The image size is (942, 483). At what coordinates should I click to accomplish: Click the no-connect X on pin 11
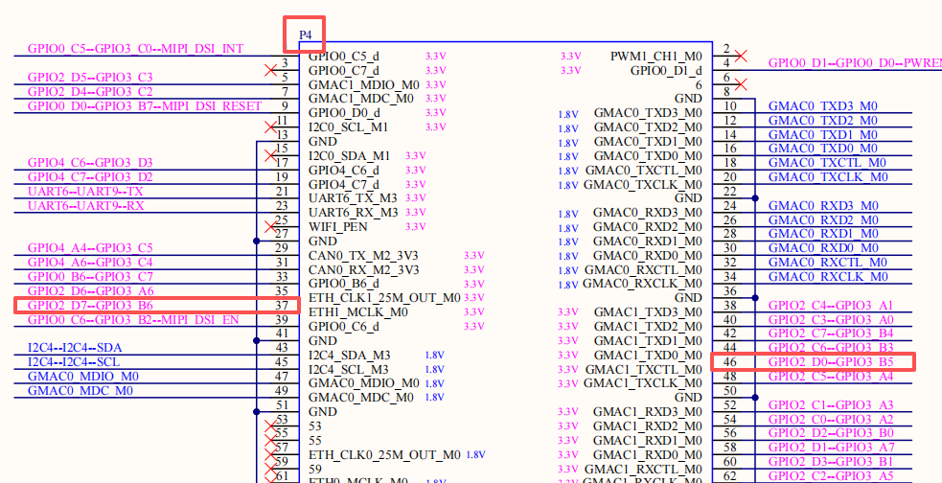tap(271, 126)
